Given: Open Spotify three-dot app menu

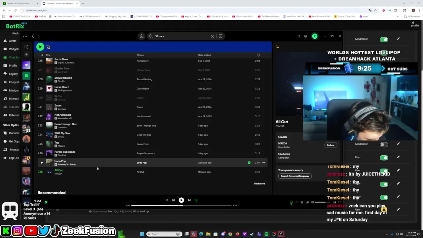Looking at the screenshot, I should coord(25,36).
